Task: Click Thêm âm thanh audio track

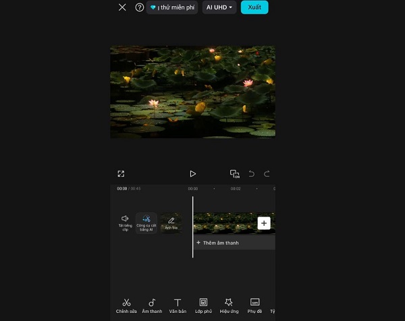Action: pos(217,243)
